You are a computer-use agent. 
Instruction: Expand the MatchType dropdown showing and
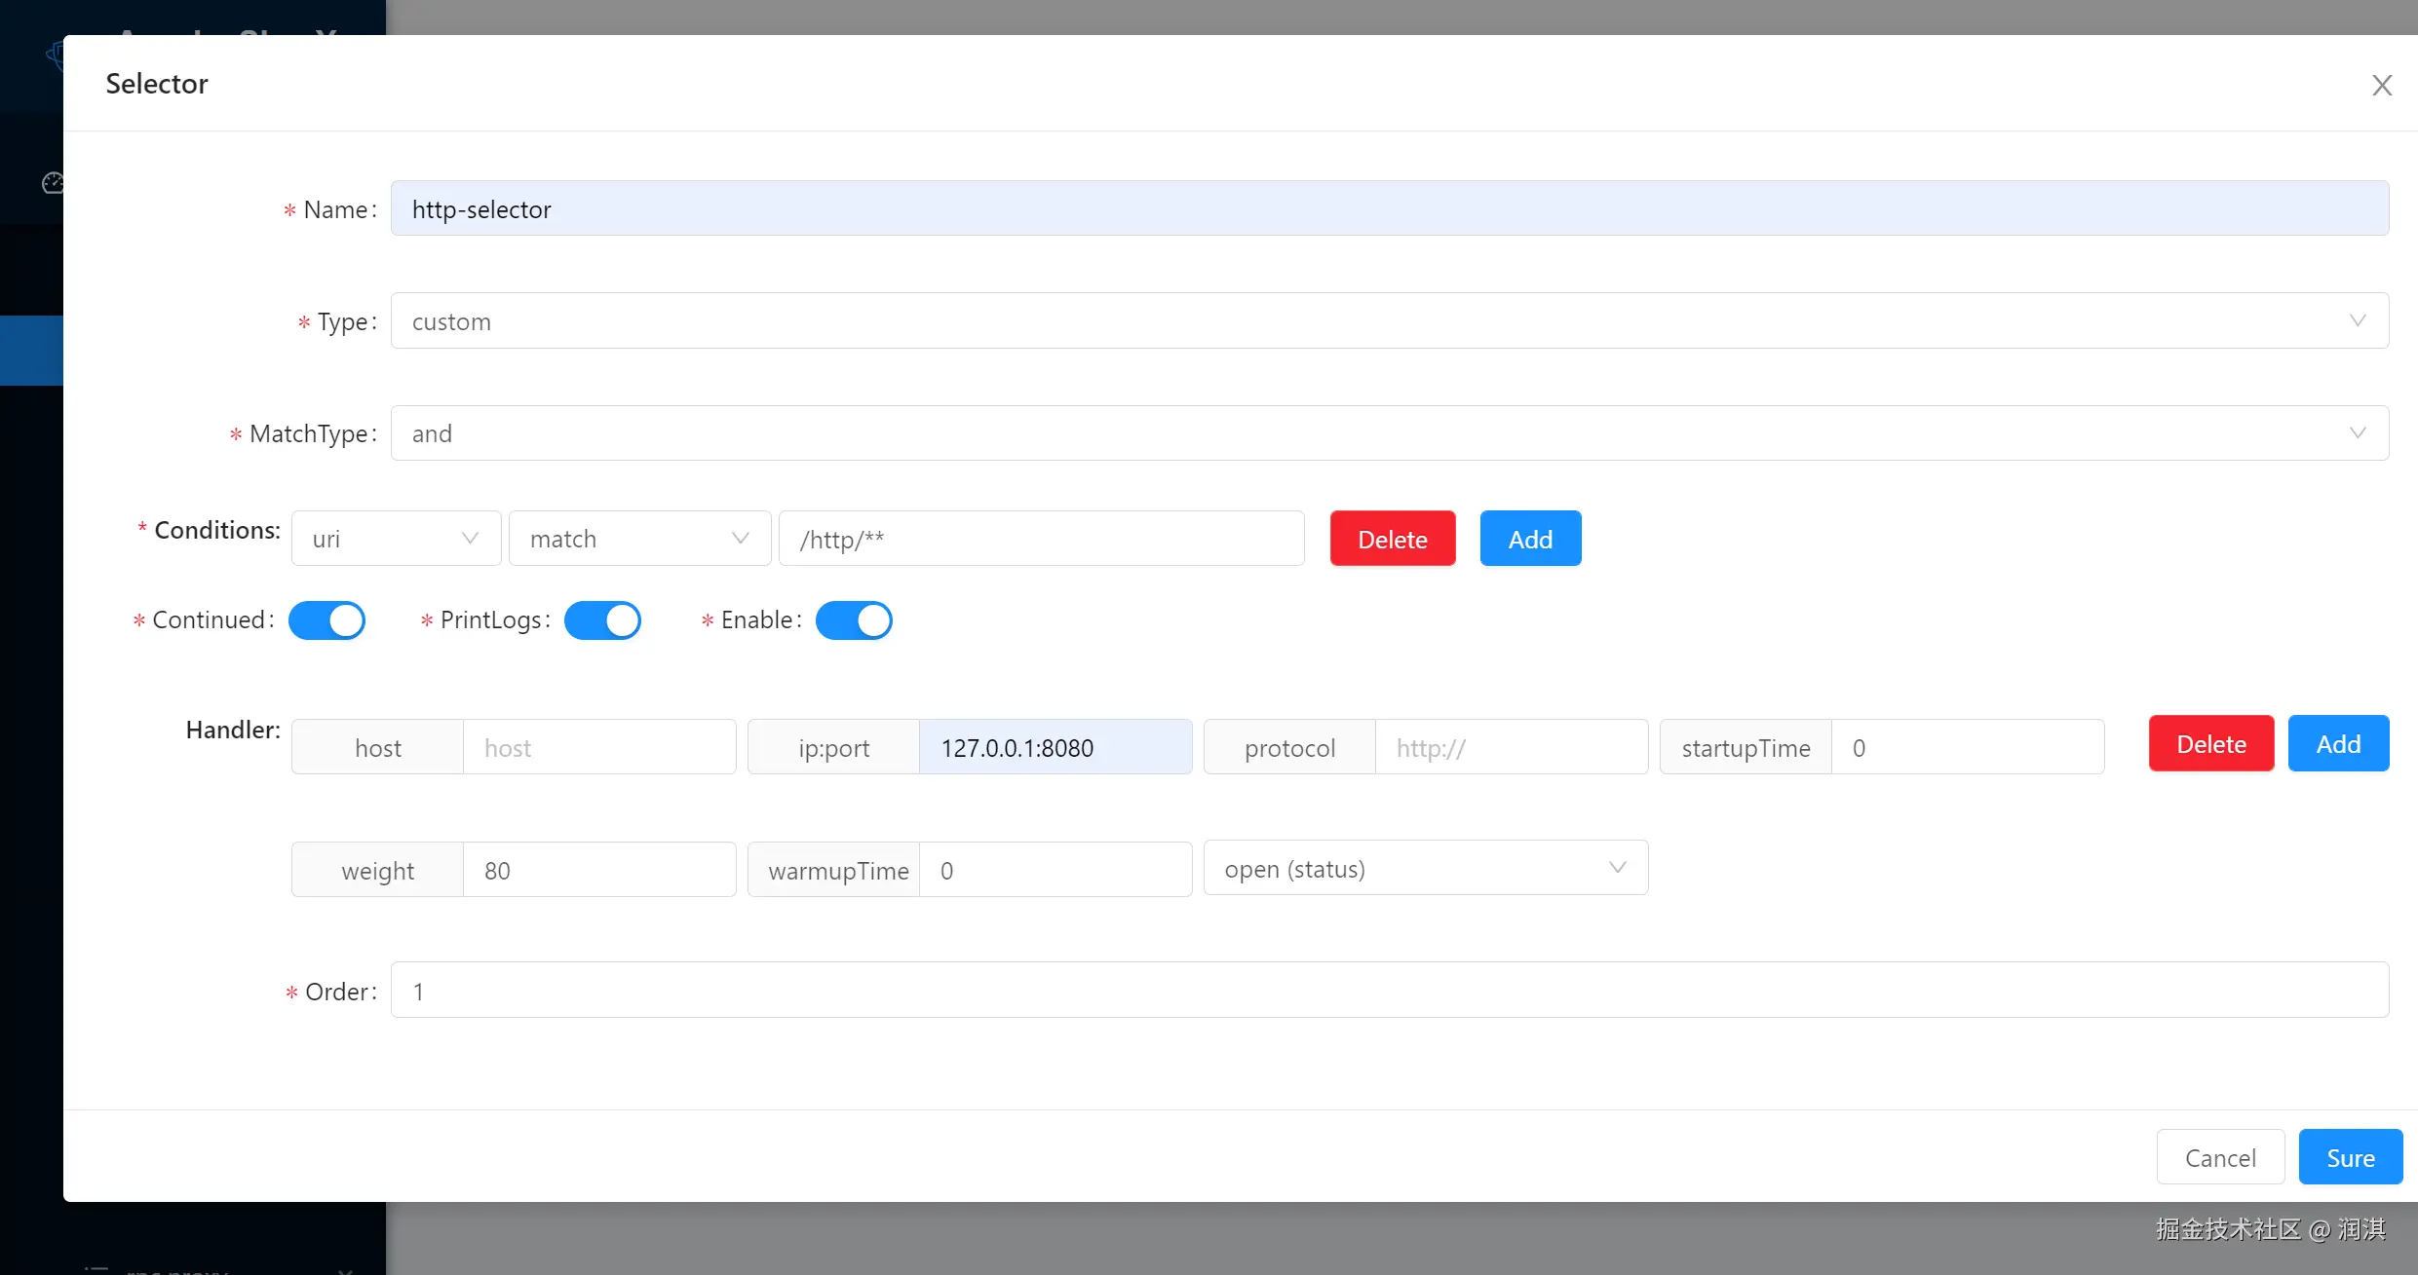pos(1389,433)
